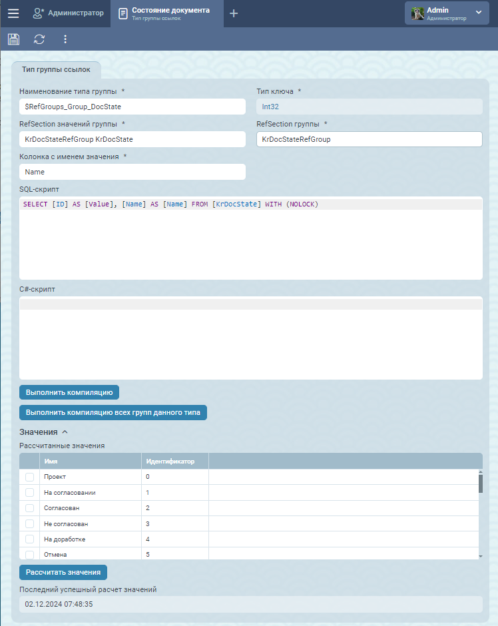The image size is (498, 626).
Task: Click the refresh card icon
Action: 39,39
